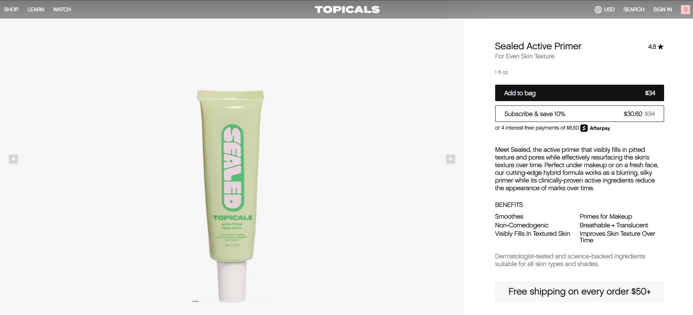This screenshot has height=315, width=693.
Task: Click the SIGN IN link
Action: [x=663, y=9]
